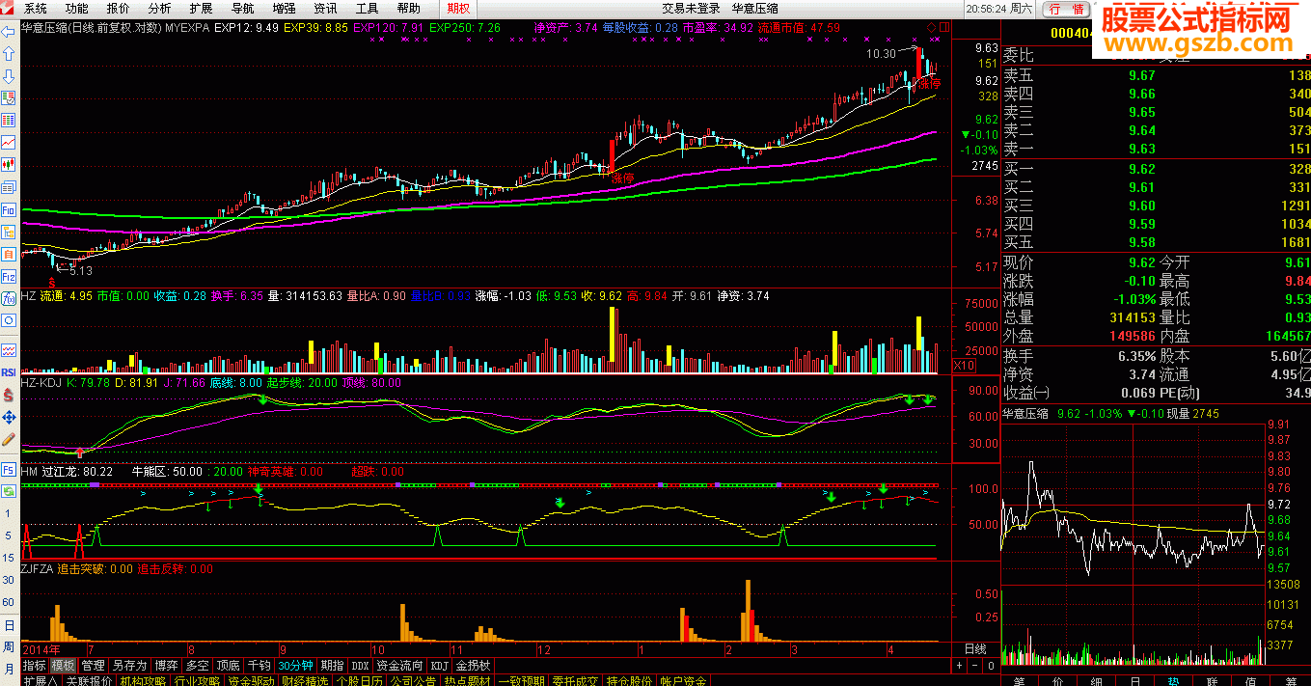
Task: Open the 机构攻略 bottom tab
Action: point(143,680)
